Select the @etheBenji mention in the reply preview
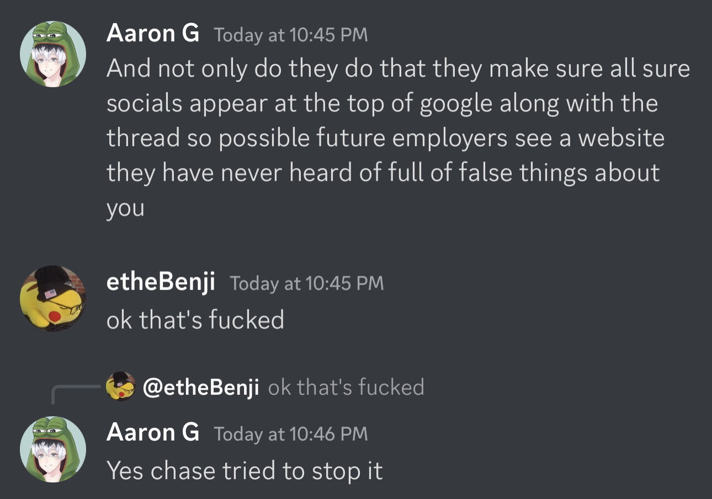 pyautogui.click(x=201, y=387)
